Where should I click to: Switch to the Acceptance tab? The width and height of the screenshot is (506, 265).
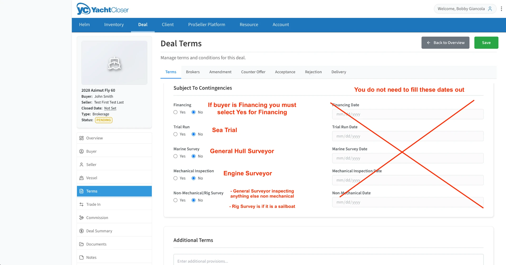285,72
